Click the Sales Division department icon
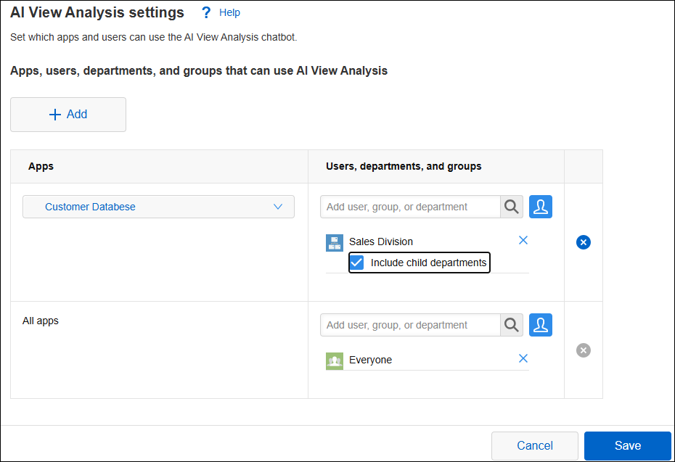675x462 pixels. [x=335, y=242]
